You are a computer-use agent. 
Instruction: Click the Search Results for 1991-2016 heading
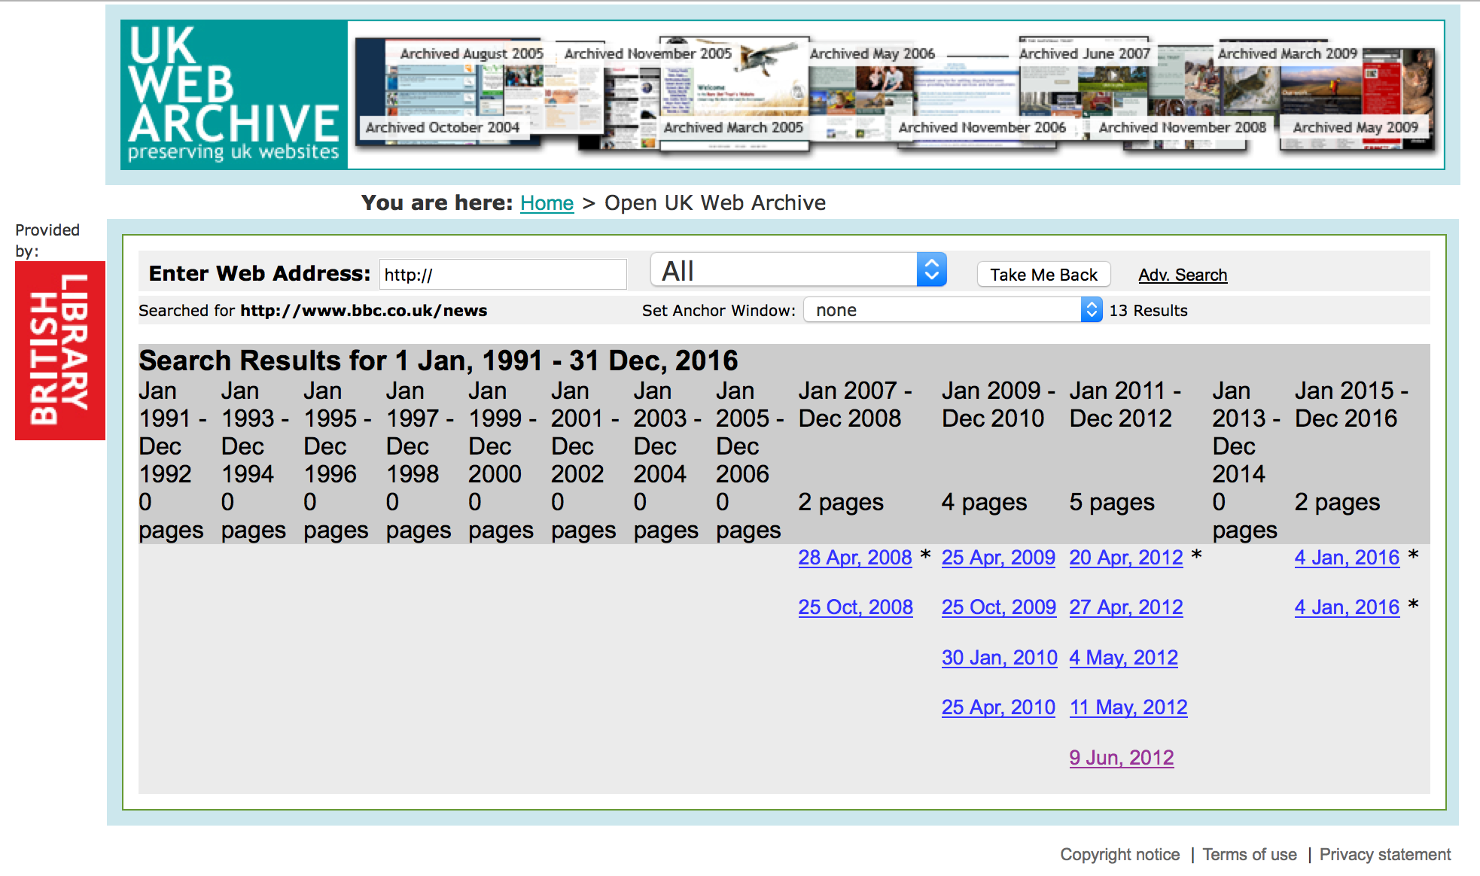(438, 360)
